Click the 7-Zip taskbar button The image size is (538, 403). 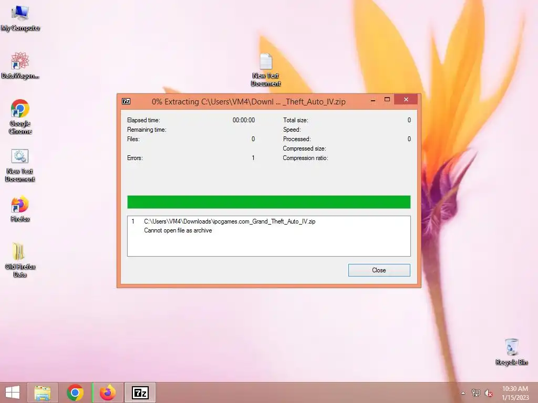[140, 393]
